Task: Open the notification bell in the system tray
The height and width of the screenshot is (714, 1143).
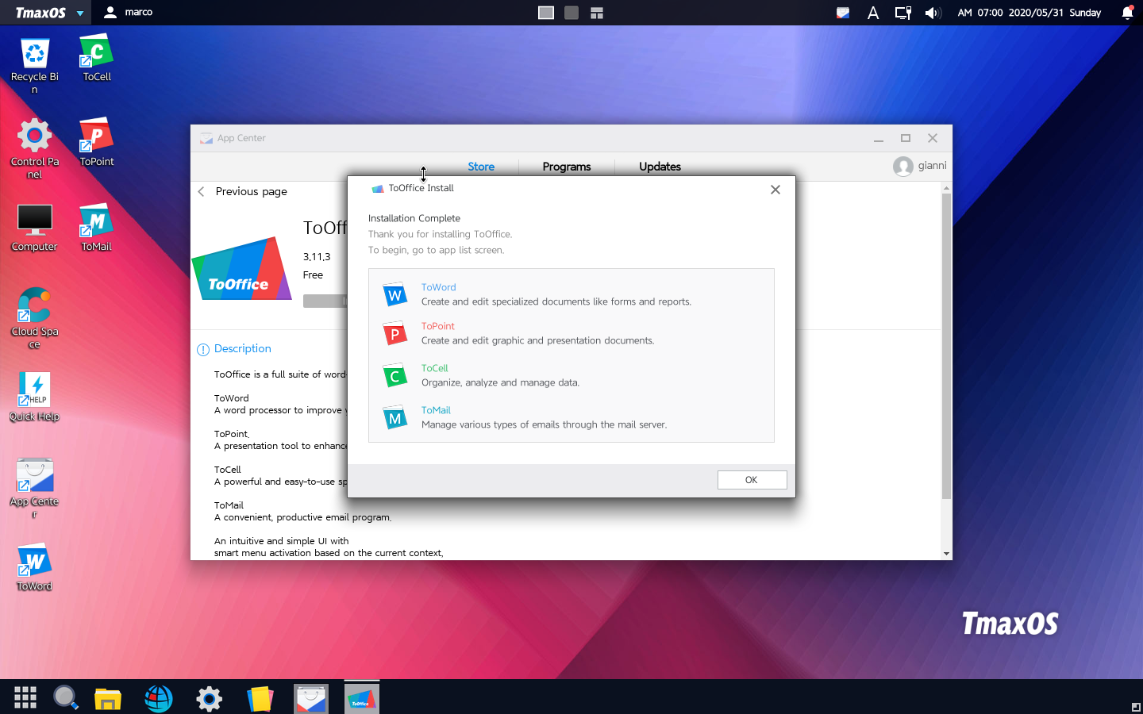Action: click(x=1126, y=12)
